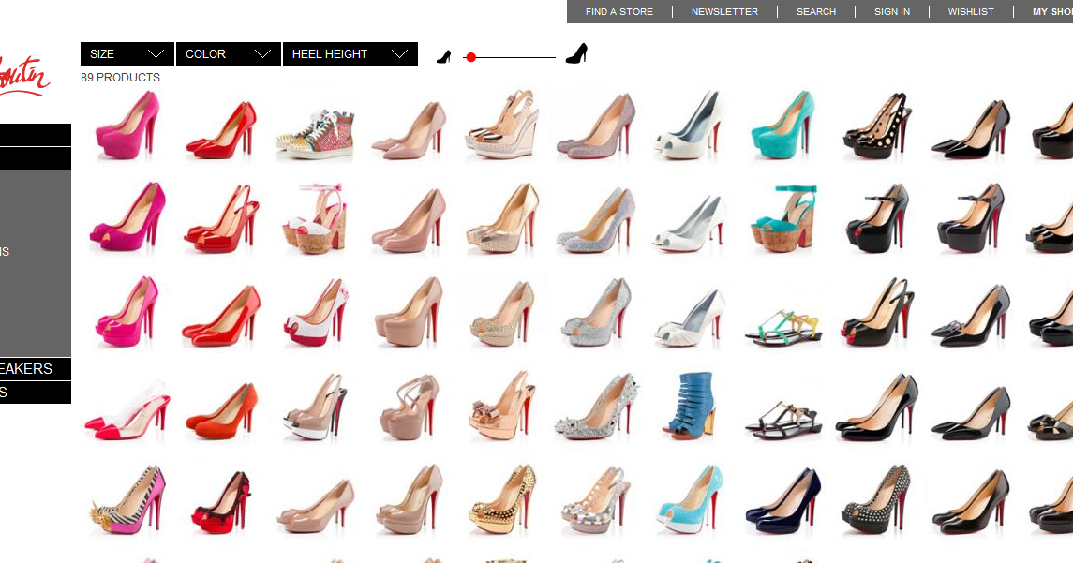Click the heel height slider track
Screen dimensions: 1073x563
[x=511, y=57]
